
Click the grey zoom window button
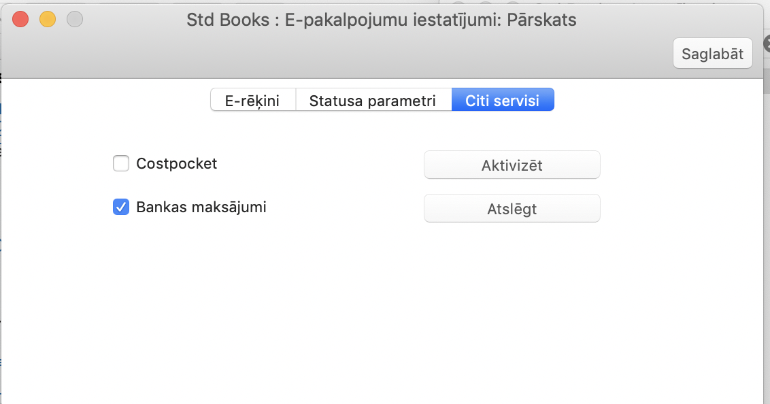point(75,20)
